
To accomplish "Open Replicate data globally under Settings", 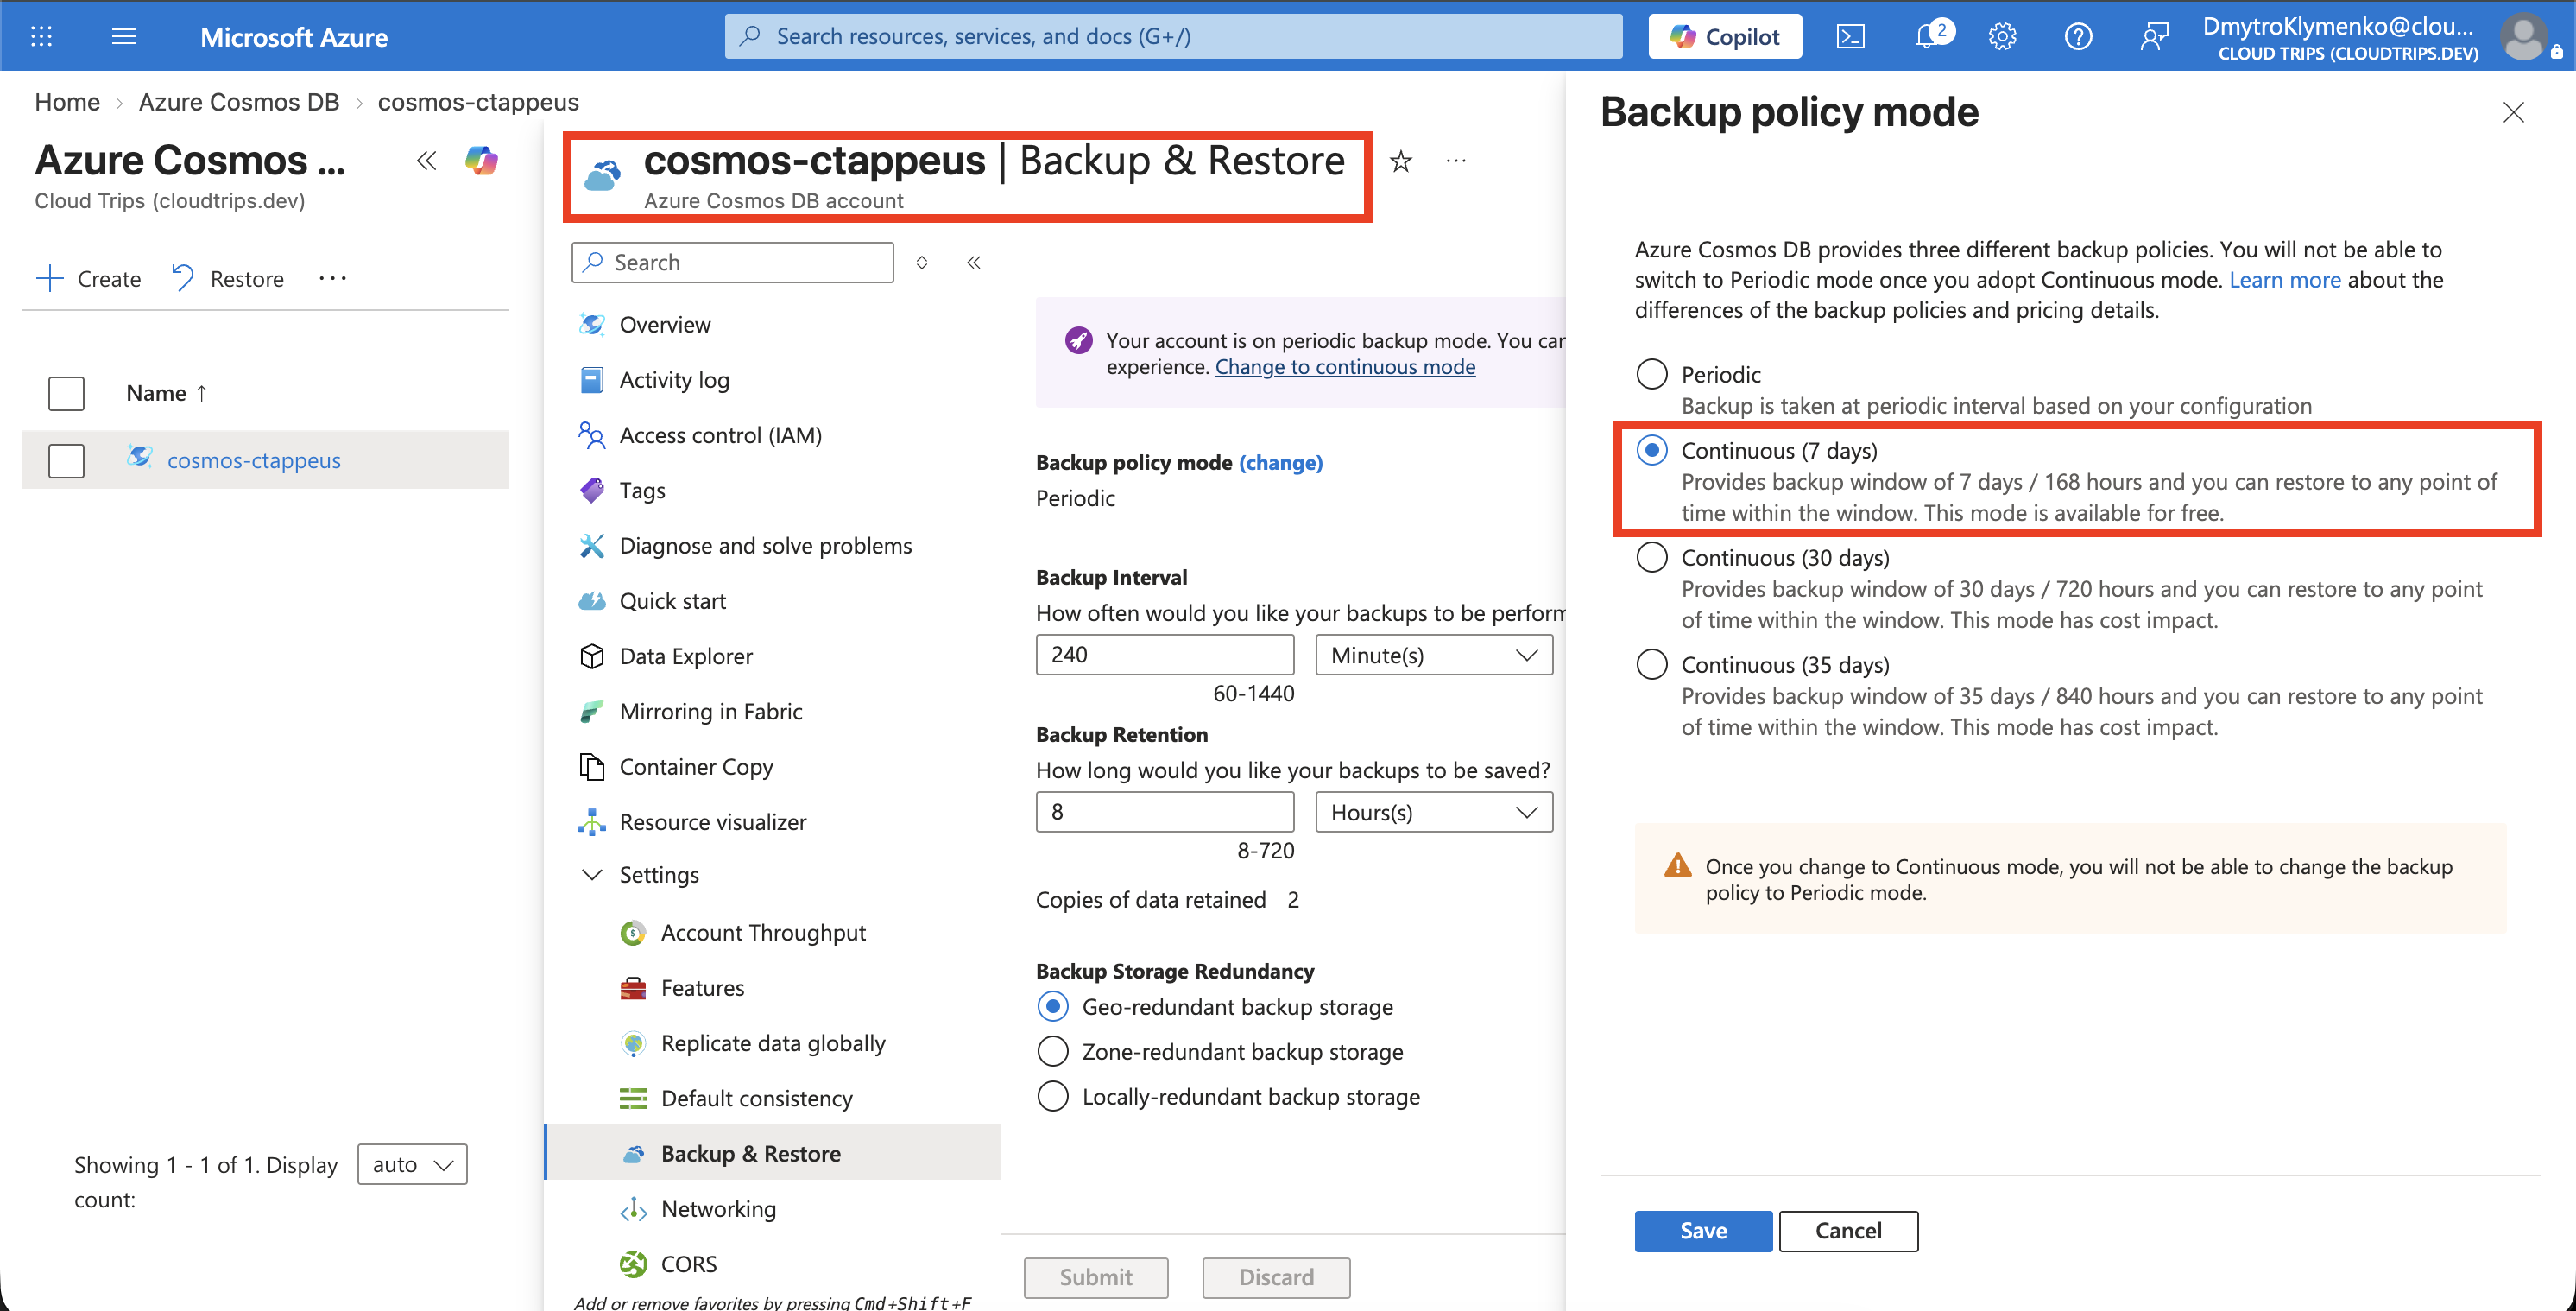I will pos(773,1042).
